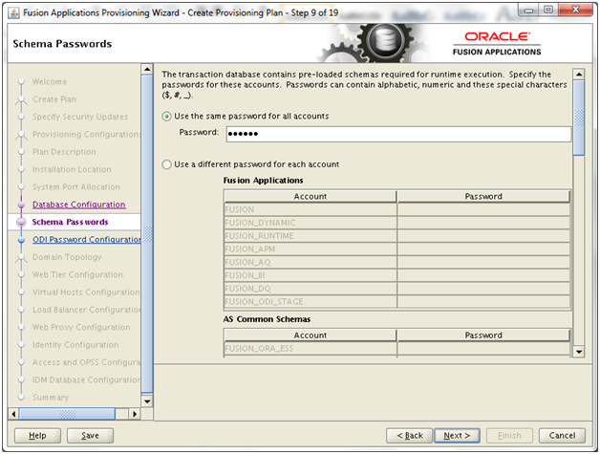Viewport: 600px width, 454px height.
Task: Click the ODI Password Configuration bullet icon
Action: point(21,240)
